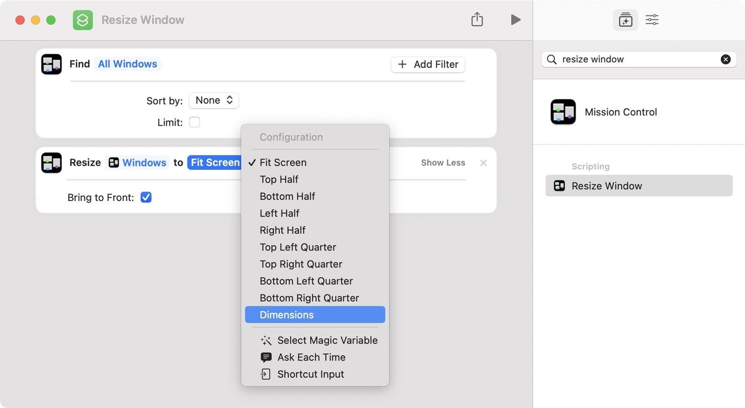
Task: Open the Sort by None dropdown
Action: tap(214, 100)
